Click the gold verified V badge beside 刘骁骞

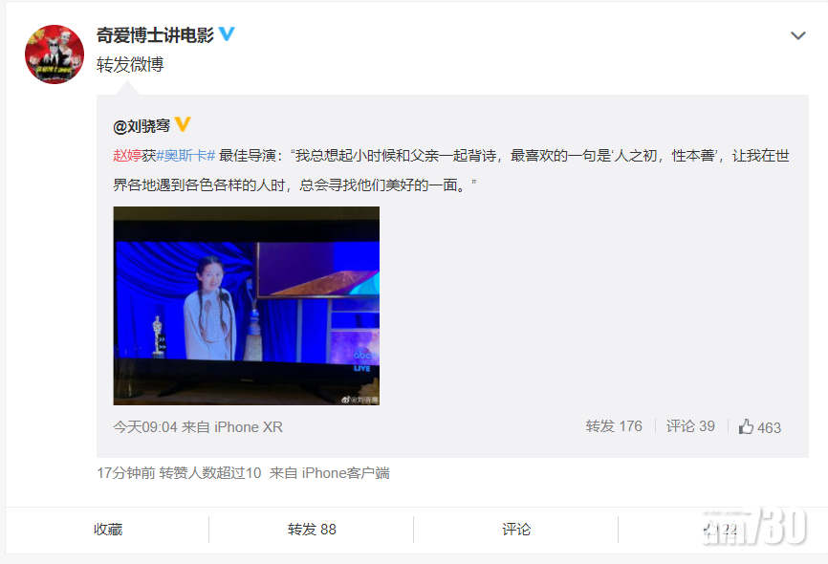183,124
